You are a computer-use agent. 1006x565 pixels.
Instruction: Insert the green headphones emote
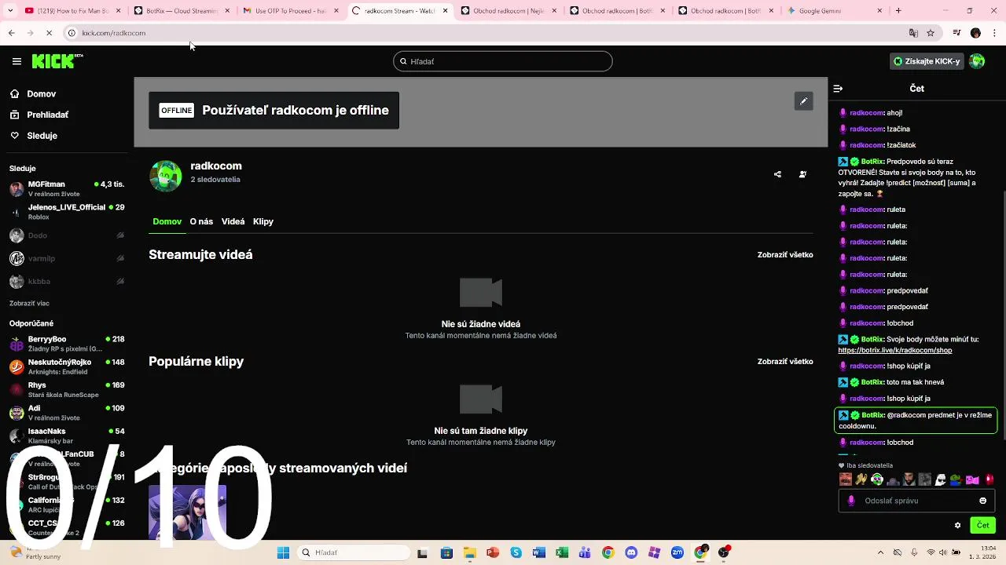pos(877,479)
